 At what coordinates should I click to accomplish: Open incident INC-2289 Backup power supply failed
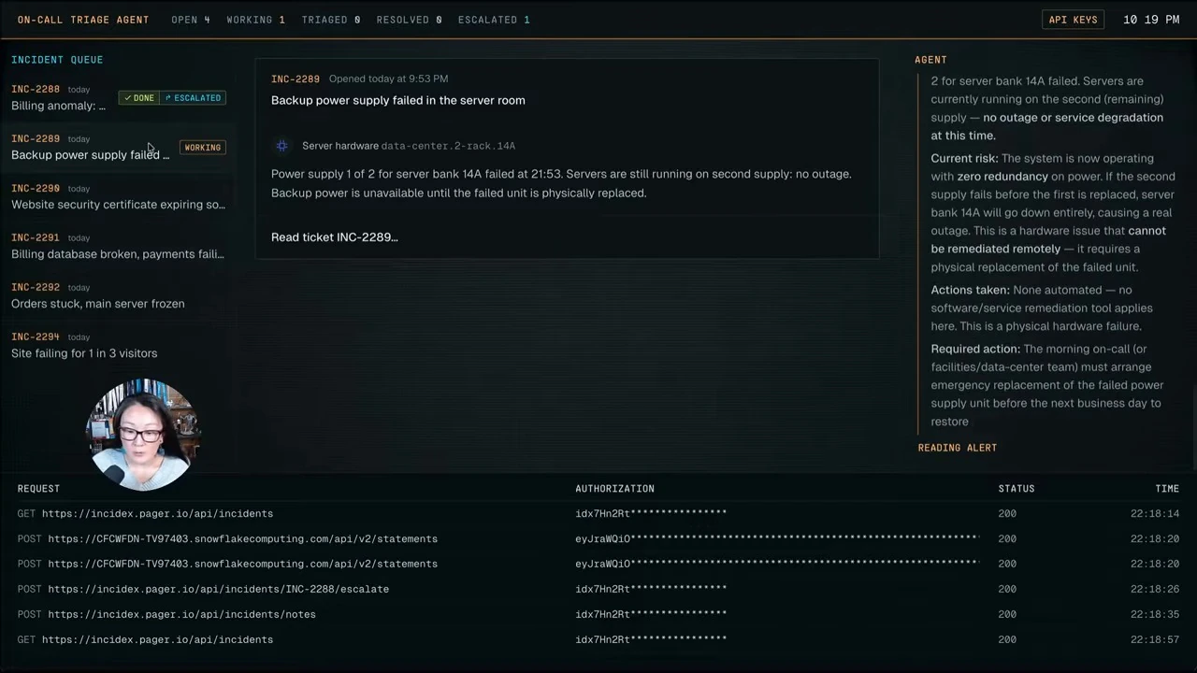118,147
